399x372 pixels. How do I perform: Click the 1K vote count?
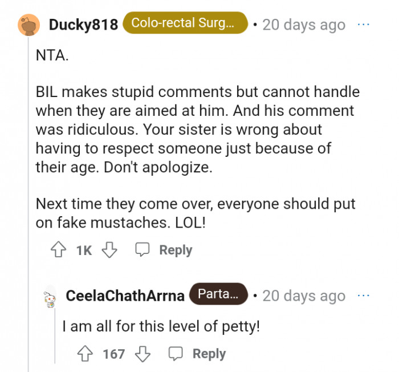(83, 250)
